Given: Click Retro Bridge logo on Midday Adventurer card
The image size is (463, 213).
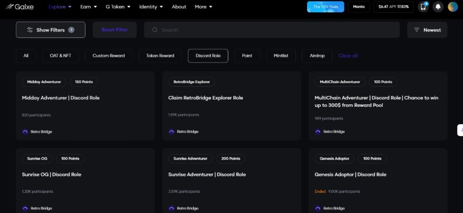Looking at the screenshot, I should pyautogui.click(x=25, y=132).
